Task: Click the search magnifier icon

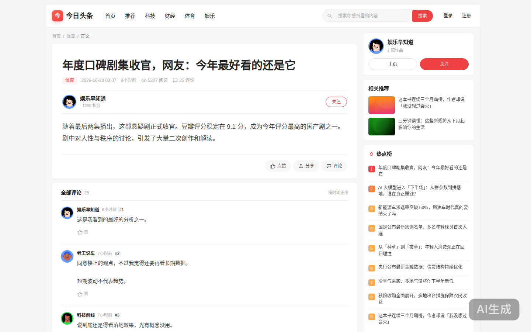Action: pos(330,16)
